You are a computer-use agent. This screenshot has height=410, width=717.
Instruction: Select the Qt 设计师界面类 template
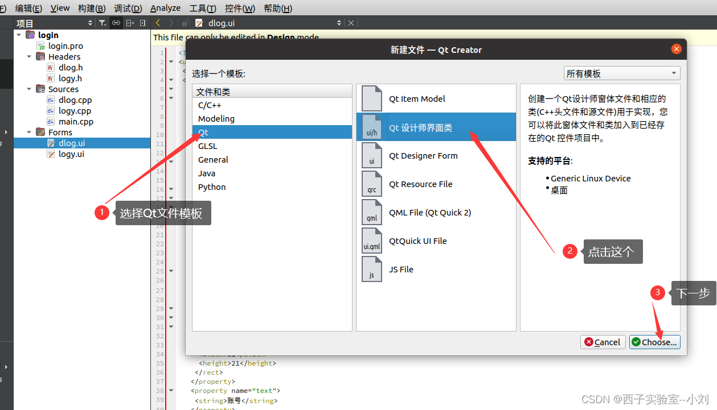[436, 127]
